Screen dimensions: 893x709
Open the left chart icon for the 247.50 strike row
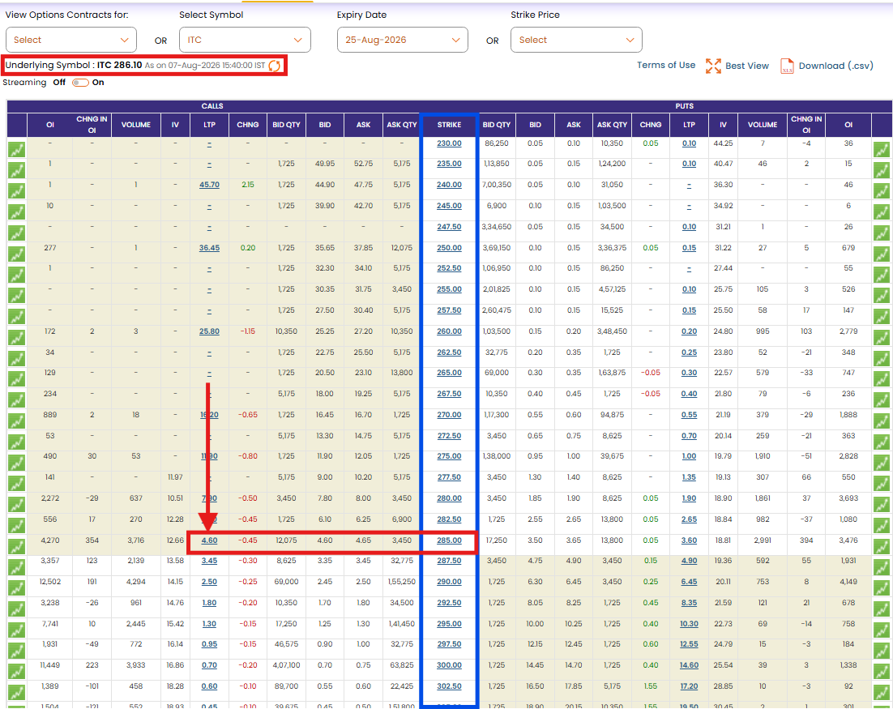tap(16, 233)
